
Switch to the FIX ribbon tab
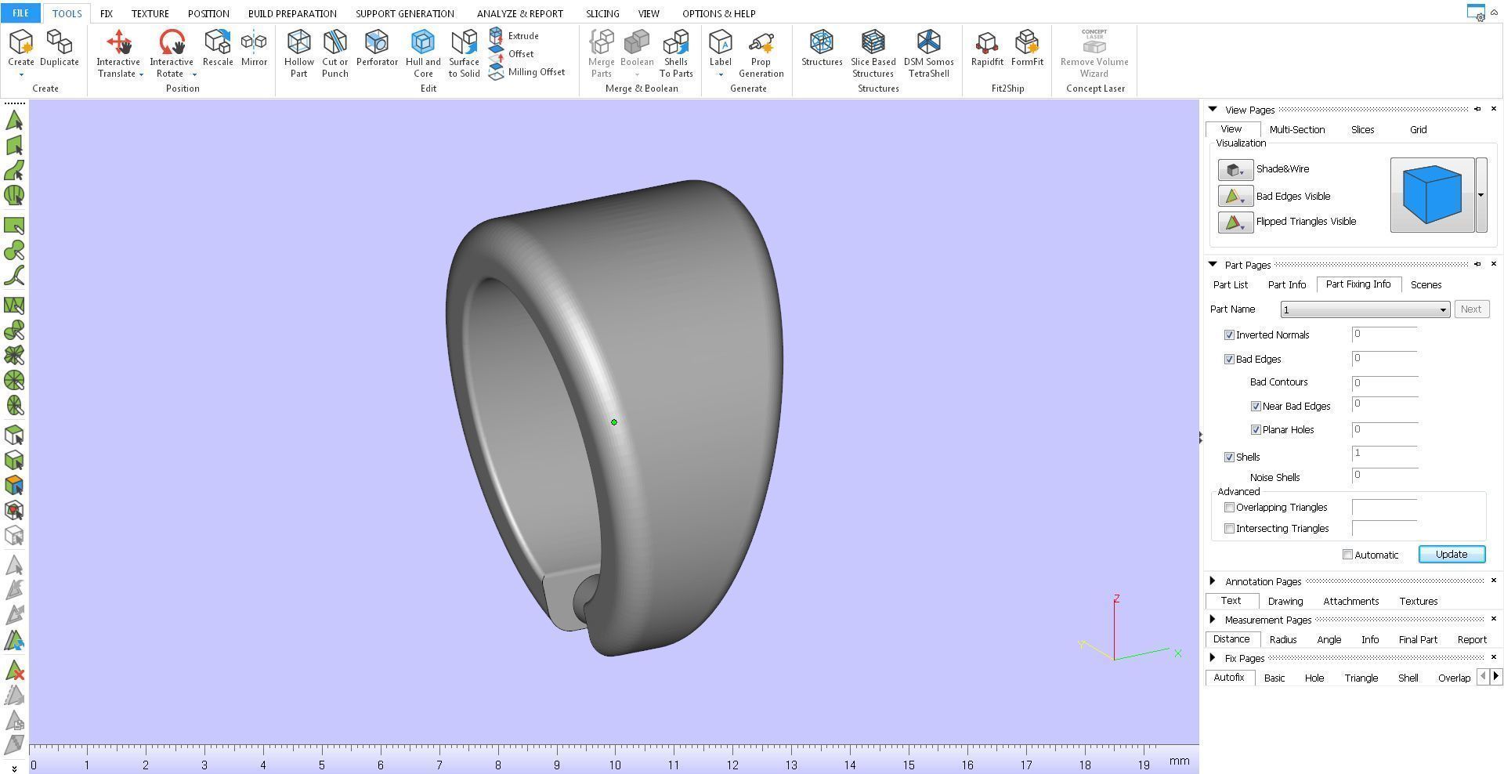[107, 13]
